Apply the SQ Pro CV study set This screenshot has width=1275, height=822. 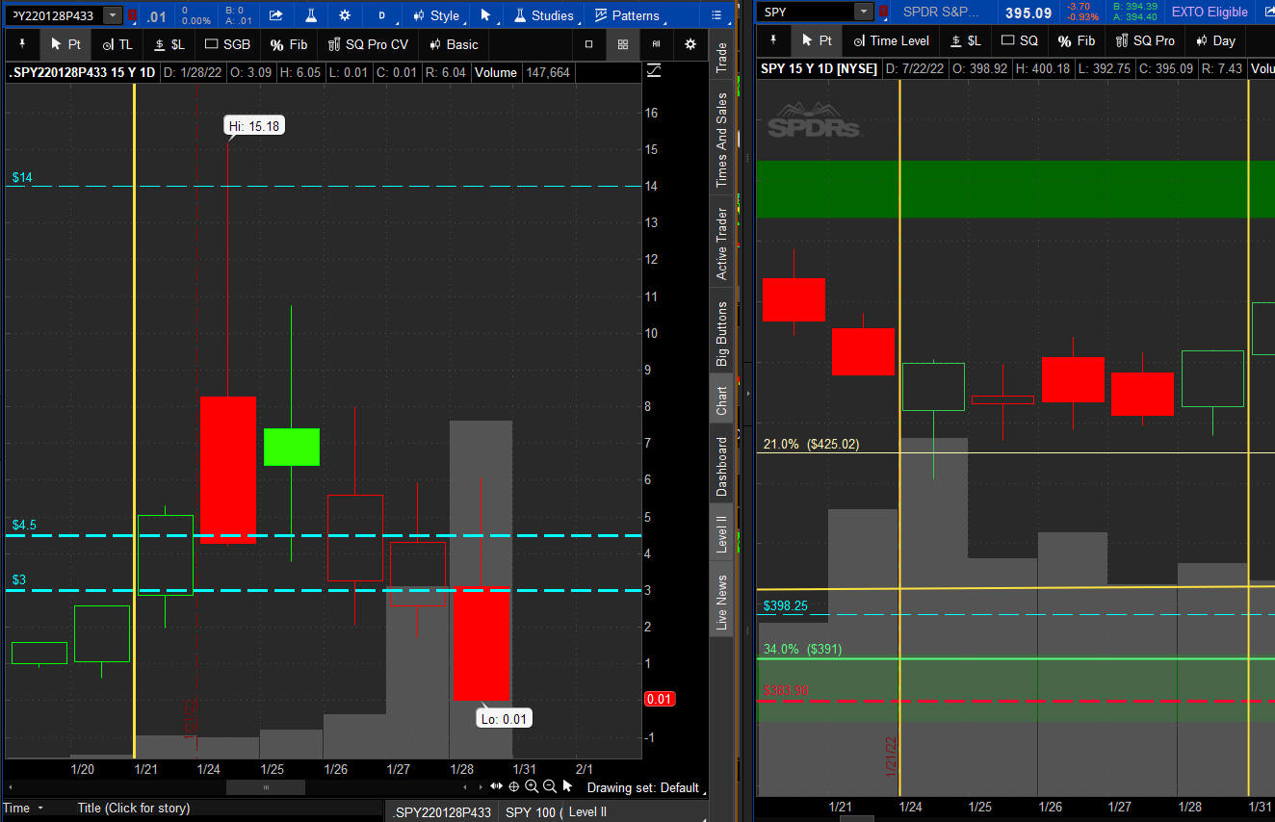coord(368,44)
